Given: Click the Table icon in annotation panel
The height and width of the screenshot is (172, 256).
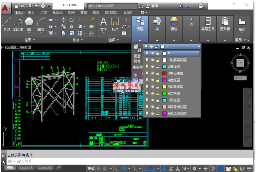Looking at the screenshot, I should click(x=124, y=33).
